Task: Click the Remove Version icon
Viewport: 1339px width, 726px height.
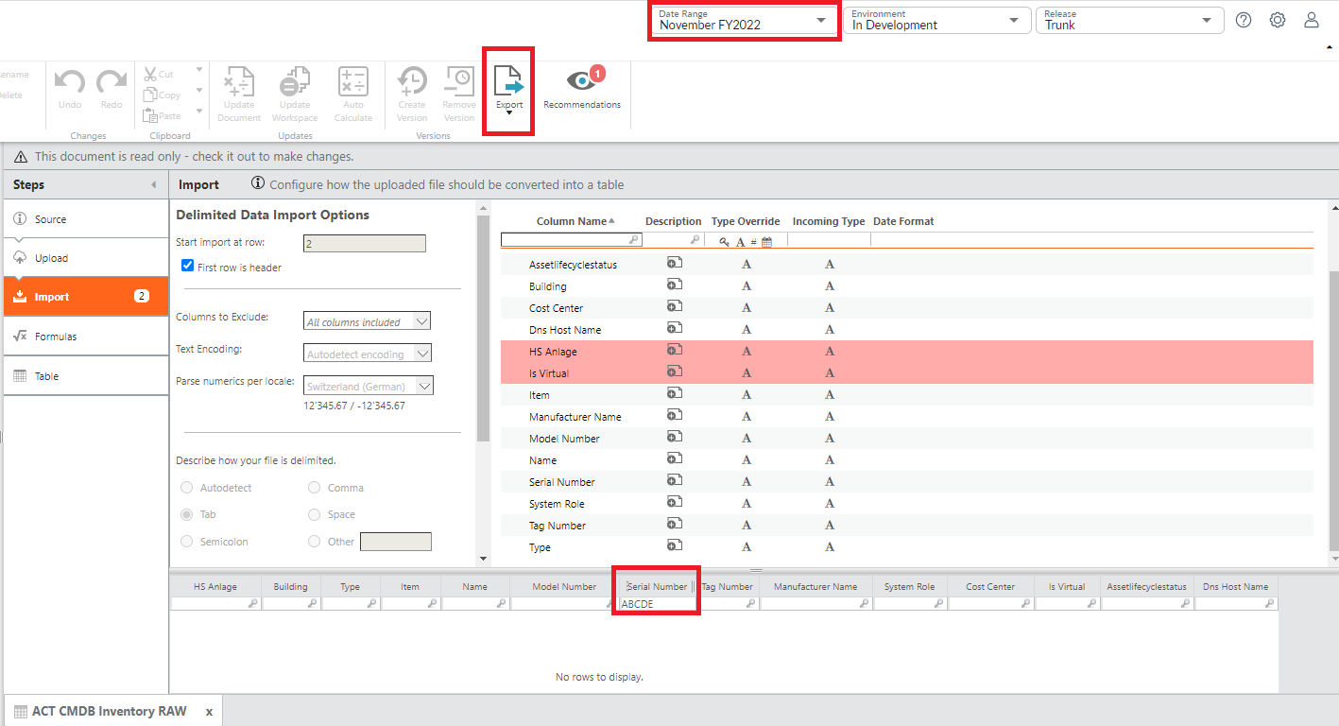Action: point(459,81)
